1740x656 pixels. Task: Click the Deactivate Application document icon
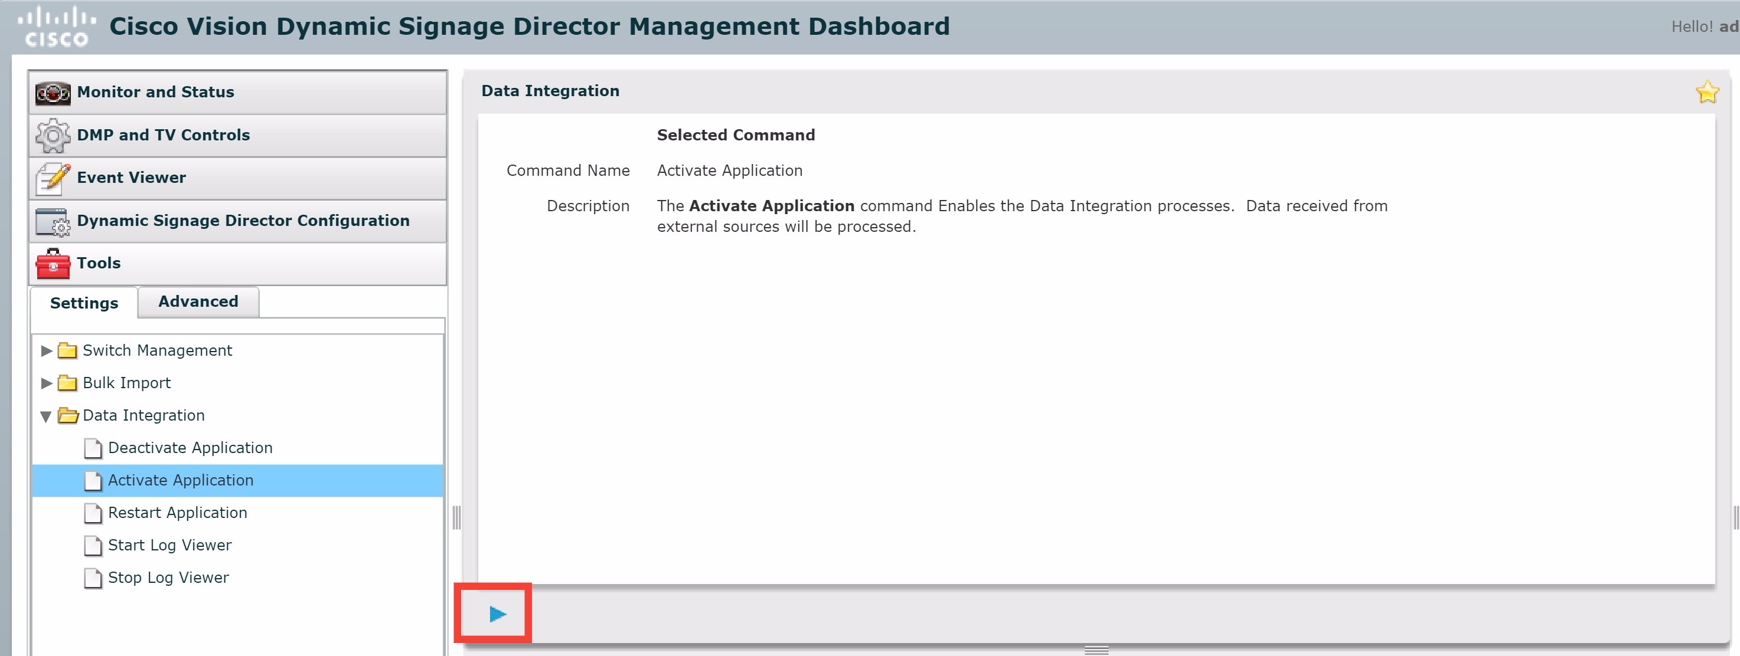pos(93,447)
